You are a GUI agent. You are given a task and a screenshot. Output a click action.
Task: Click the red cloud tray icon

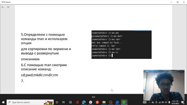click(153, 102)
